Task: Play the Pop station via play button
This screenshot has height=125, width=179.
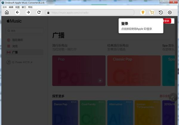Action: [100, 80]
